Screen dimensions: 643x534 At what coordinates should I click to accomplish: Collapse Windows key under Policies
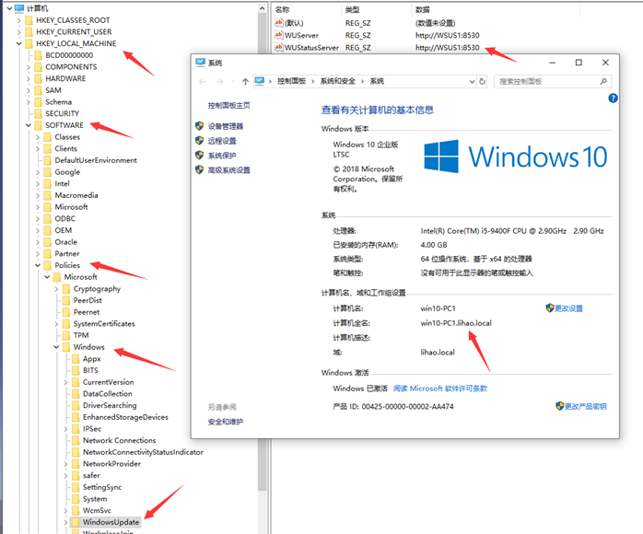pyautogui.click(x=56, y=347)
